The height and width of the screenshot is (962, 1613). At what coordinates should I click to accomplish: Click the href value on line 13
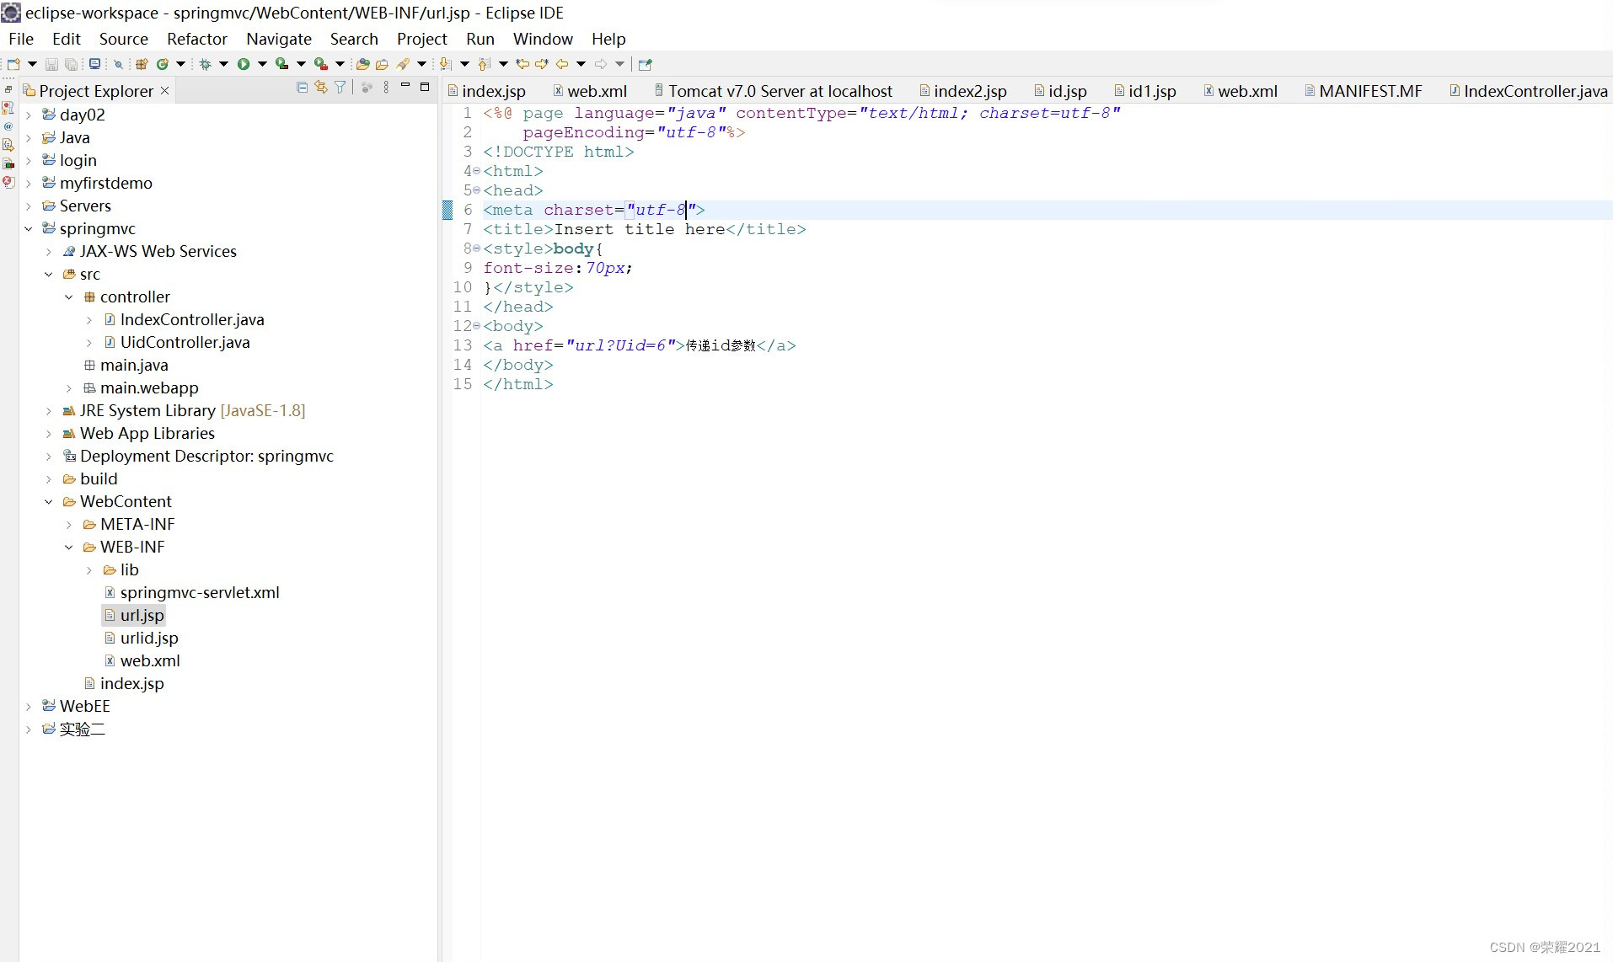point(620,345)
